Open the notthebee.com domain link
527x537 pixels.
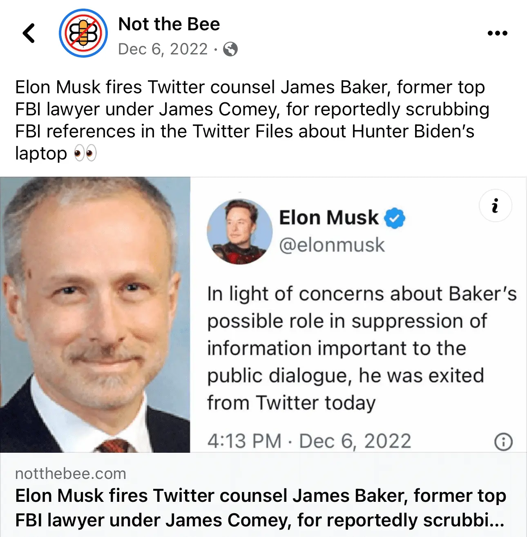(x=71, y=474)
